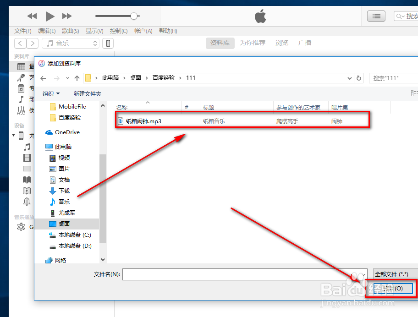The width and height of the screenshot is (418, 317).
Task: Click the 搜索"111" search box
Action: (x=393, y=78)
